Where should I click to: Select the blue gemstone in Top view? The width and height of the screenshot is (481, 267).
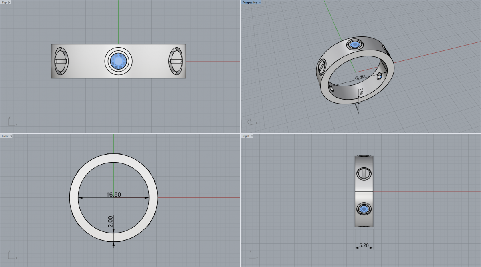[x=118, y=61]
